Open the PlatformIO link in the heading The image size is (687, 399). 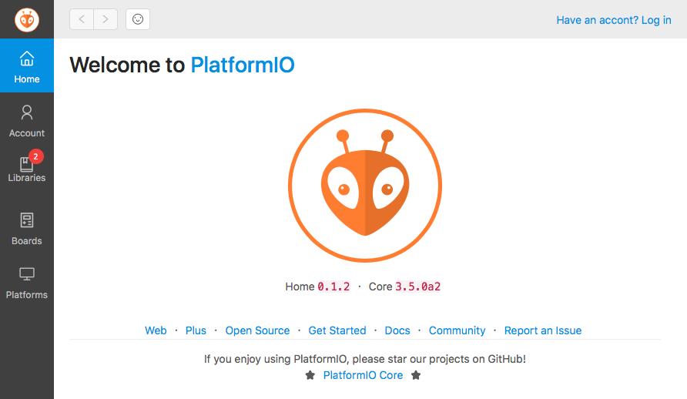click(x=243, y=65)
